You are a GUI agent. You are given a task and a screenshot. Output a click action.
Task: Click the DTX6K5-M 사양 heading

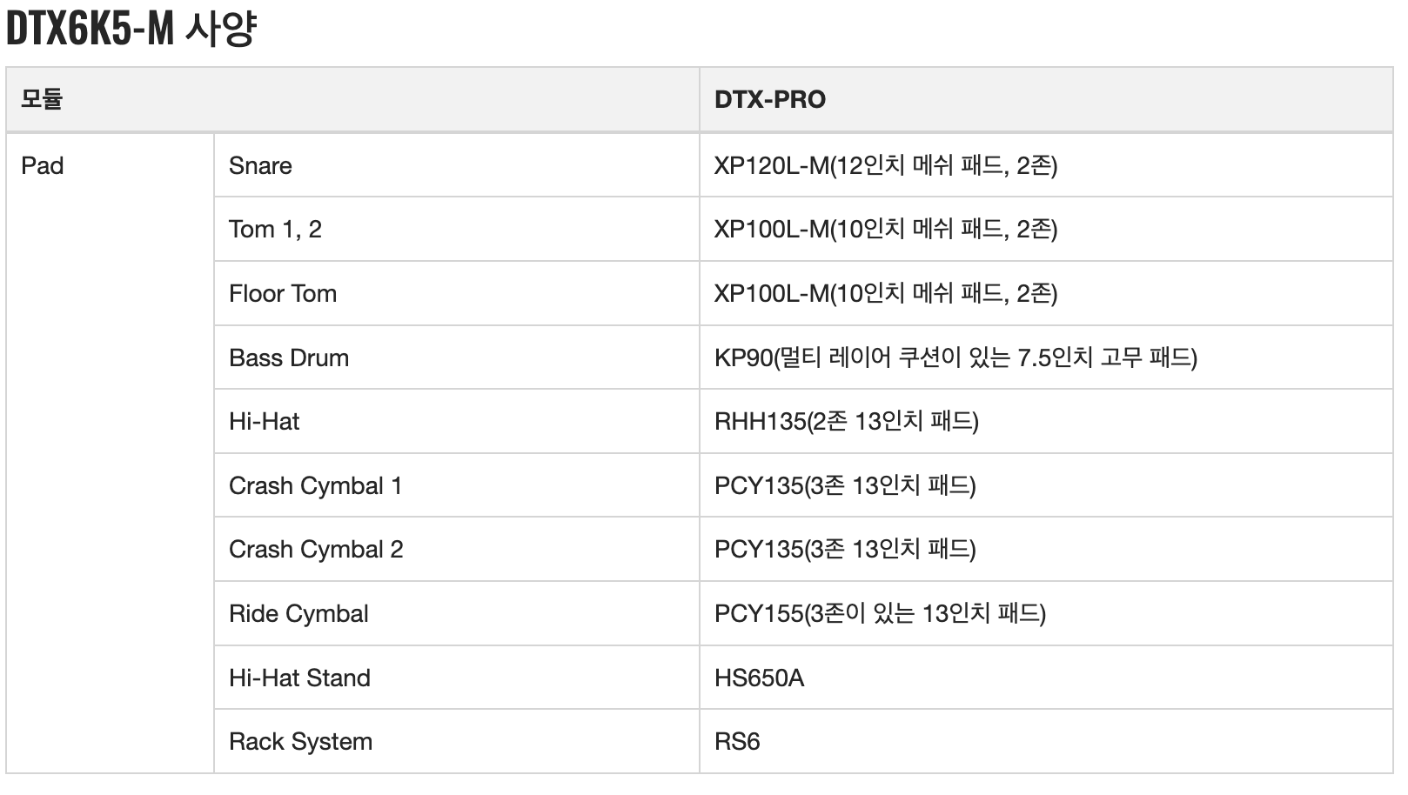[x=131, y=29]
